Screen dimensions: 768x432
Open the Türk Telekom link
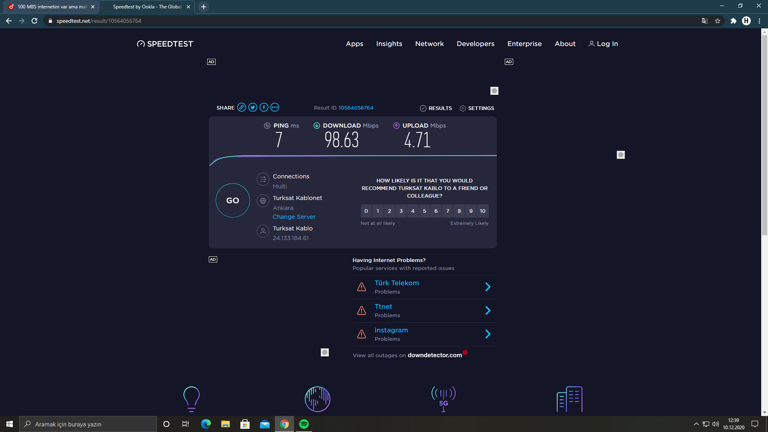397,283
